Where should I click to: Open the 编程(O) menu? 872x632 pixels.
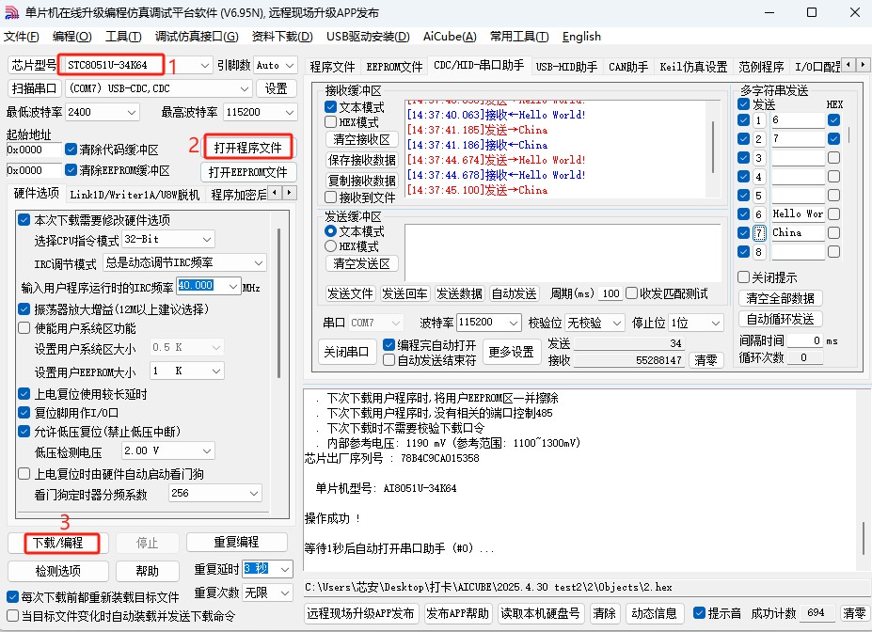(71, 37)
